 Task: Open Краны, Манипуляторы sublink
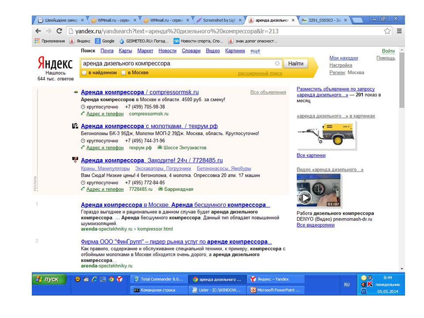[105, 168]
